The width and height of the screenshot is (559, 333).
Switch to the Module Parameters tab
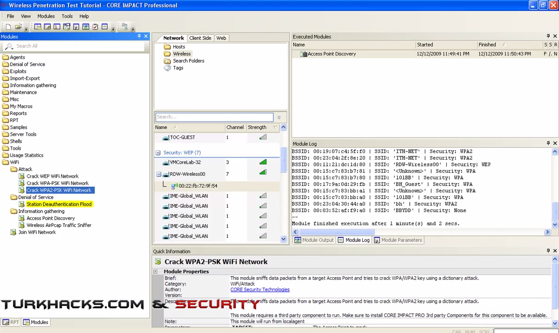pyautogui.click(x=398, y=240)
